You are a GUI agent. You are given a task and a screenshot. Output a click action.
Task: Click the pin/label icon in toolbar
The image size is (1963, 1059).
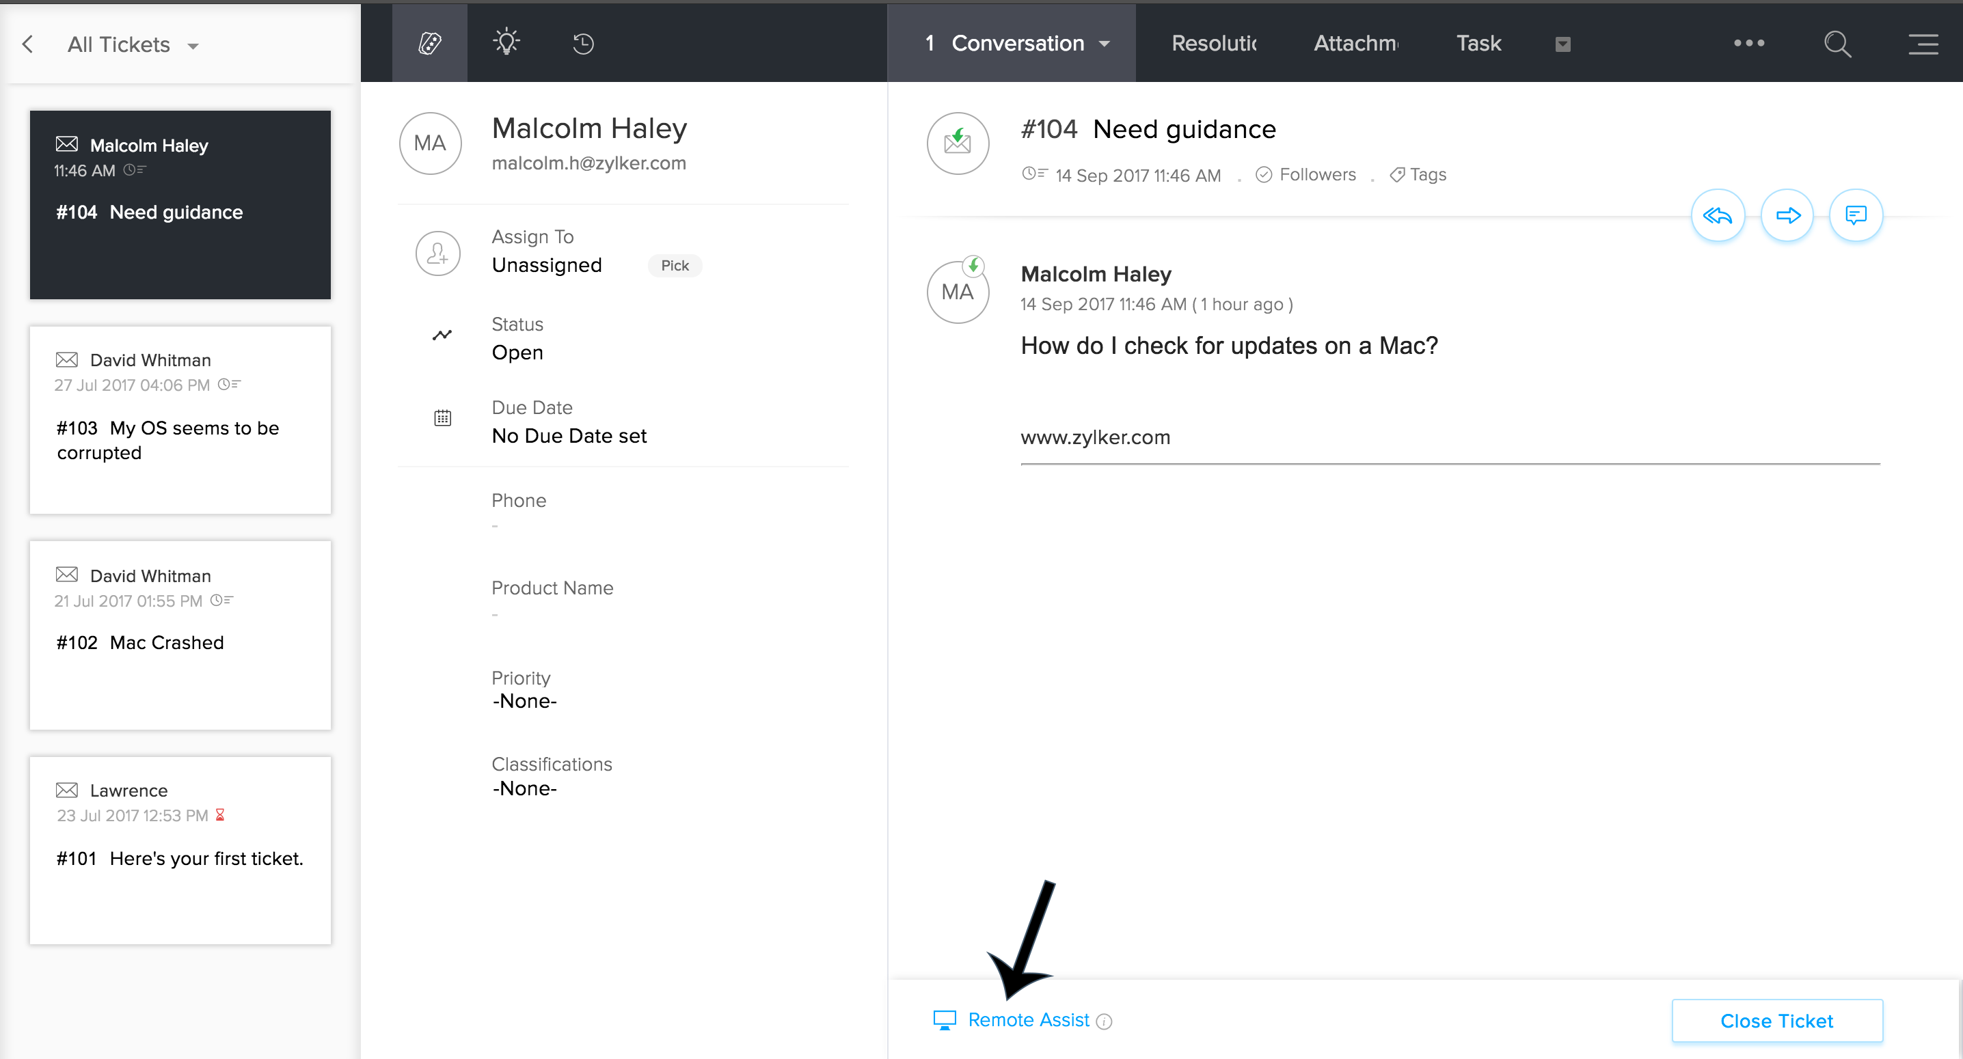click(x=431, y=43)
